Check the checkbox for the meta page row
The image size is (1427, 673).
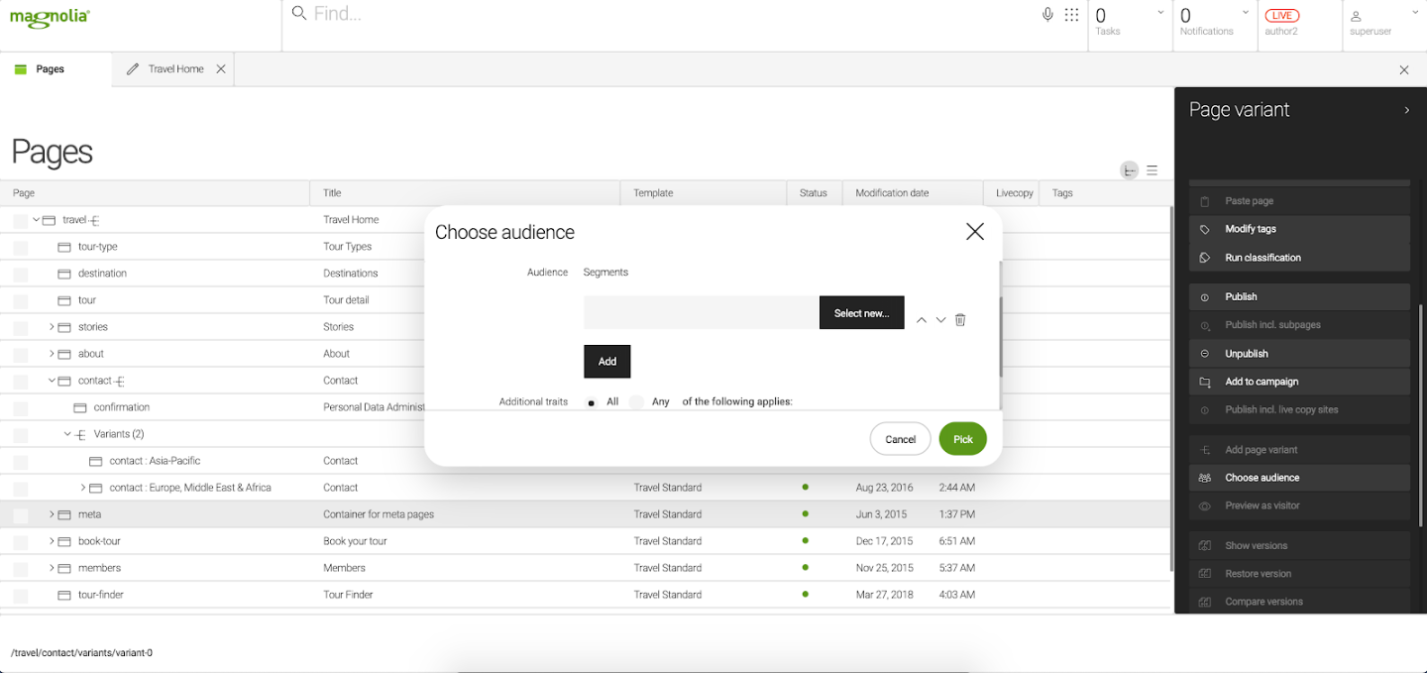(x=21, y=515)
